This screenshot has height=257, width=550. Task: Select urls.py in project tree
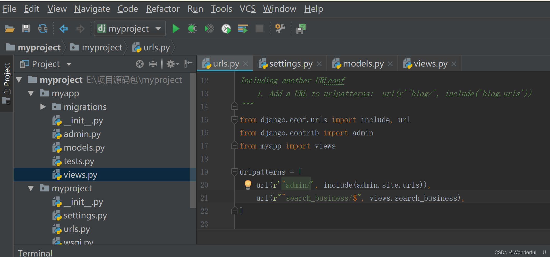coord(71,229)
